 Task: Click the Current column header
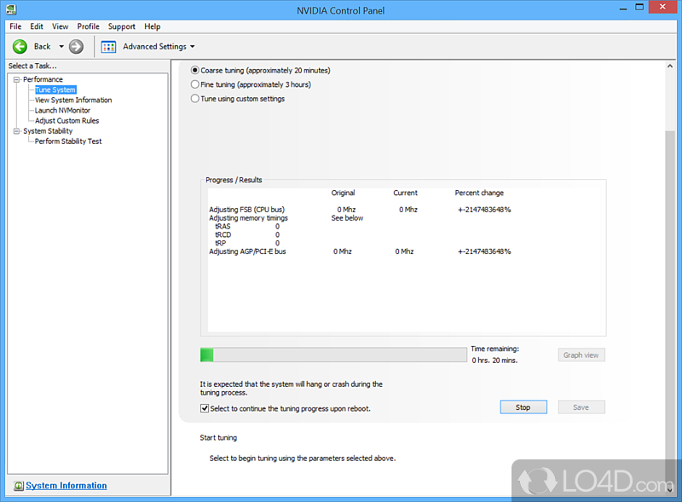point(406,193)
